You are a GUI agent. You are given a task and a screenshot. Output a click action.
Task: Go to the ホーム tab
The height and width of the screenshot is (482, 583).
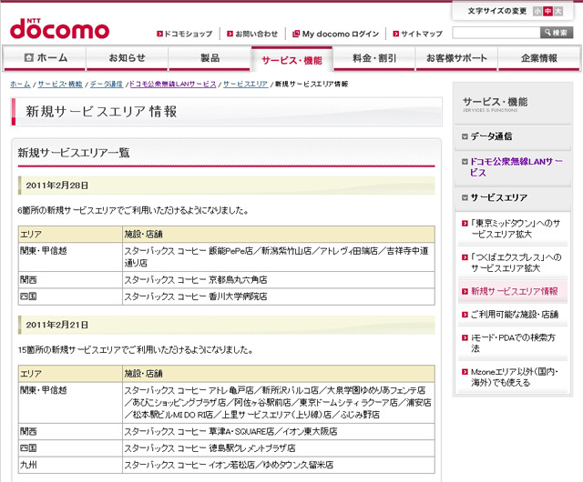pyautogui.click(x=45, y=58)
